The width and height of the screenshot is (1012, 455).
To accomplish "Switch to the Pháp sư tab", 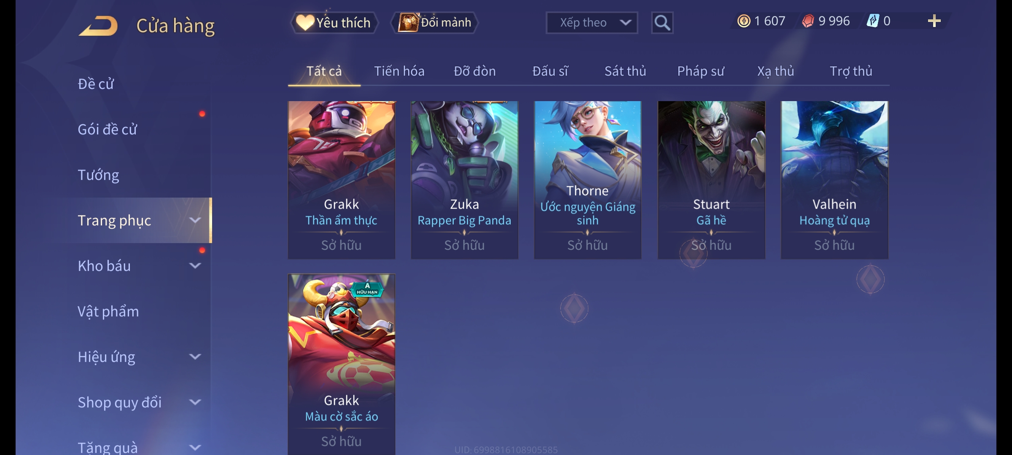I will click(x=701, y=71).
